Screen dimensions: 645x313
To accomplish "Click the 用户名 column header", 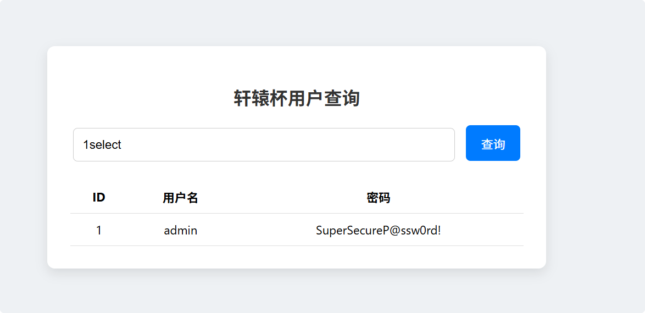I will (181, 198).
